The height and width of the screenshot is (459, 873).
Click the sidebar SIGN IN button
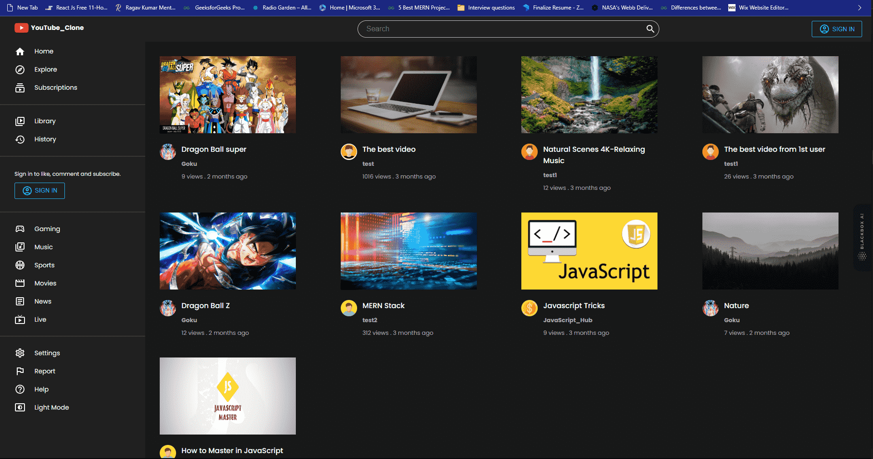tap(39, 191)
